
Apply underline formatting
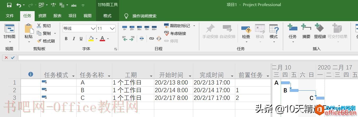point(81,39)
